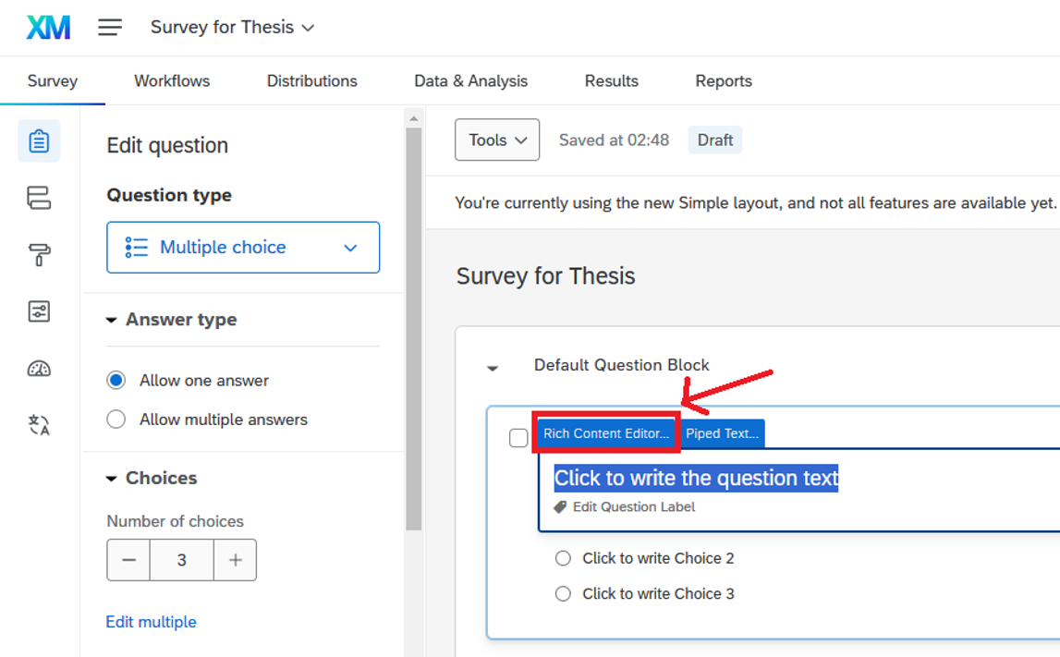This screenshot has width=1060, height=657.
Task: Click the XM logo icon
Action: click(48, 28)
